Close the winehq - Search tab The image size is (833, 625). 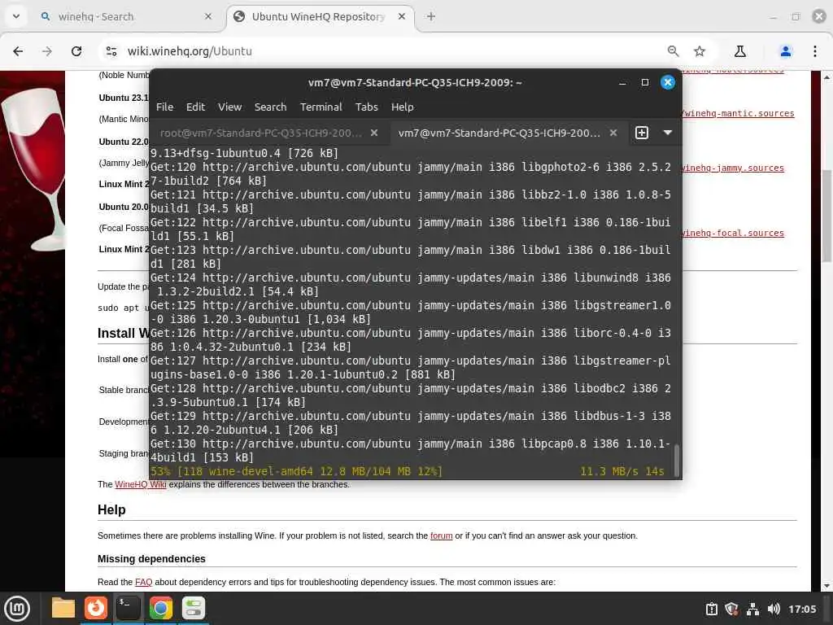tap(208, 16)
